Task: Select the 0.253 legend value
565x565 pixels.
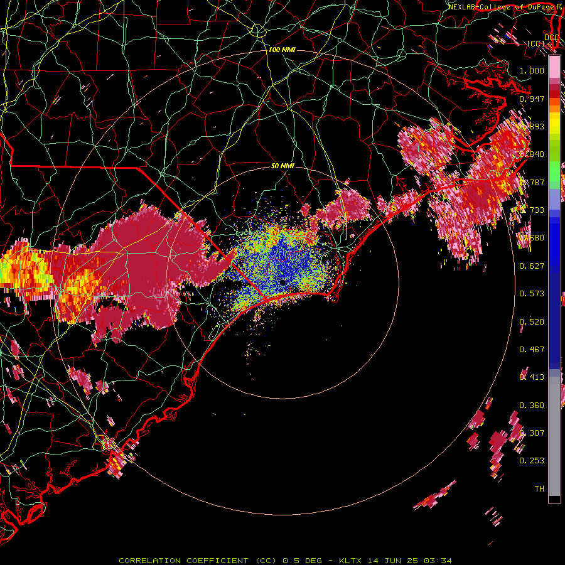Action: coord(532,461)
